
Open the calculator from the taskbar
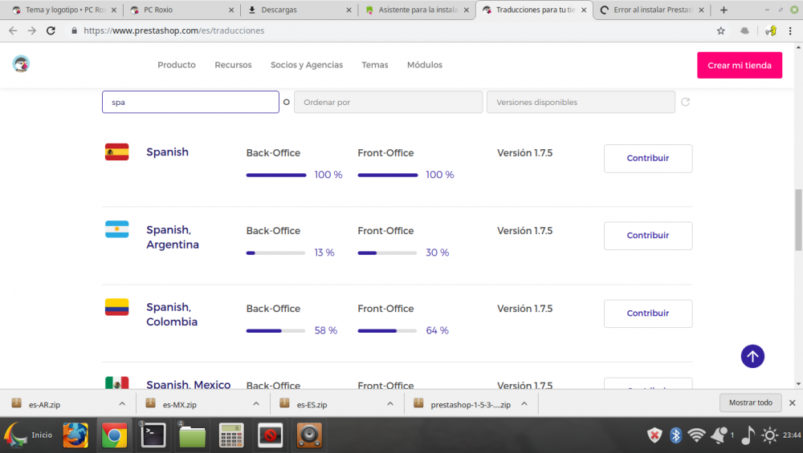coord(231,435)
